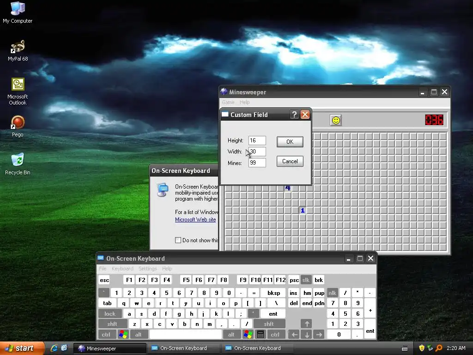Toggle the right alt key
The image size is (473, 355).
(231, 335)
